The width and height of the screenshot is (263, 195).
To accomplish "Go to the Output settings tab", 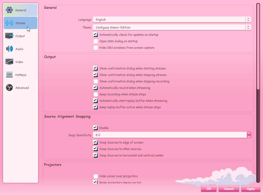I will pos(21,36).
